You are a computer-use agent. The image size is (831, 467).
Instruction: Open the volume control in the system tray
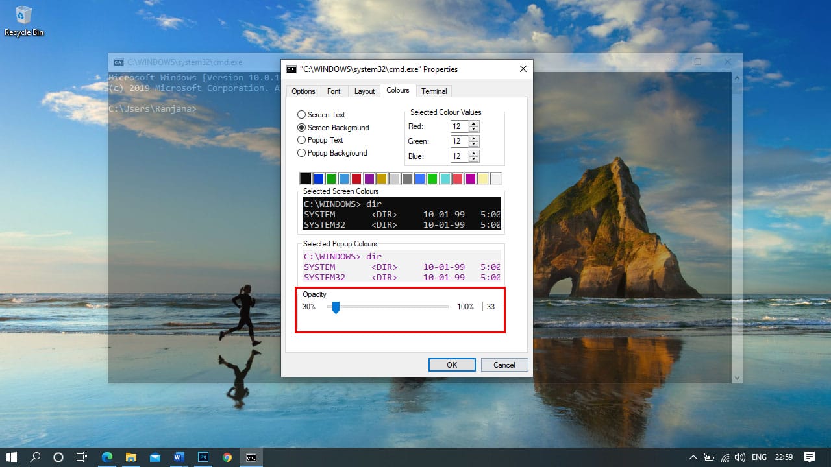point(740,457)
